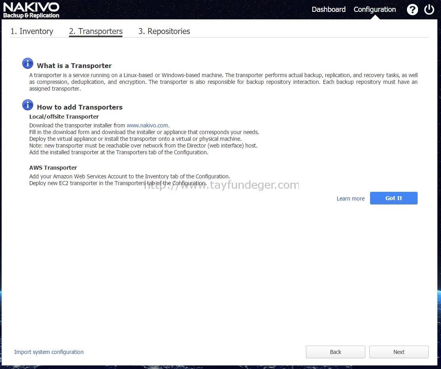Click info icon beside What is a Transporter
Image resolution: width=441 pixels, height=369 pixels.
tap(28, 63)
